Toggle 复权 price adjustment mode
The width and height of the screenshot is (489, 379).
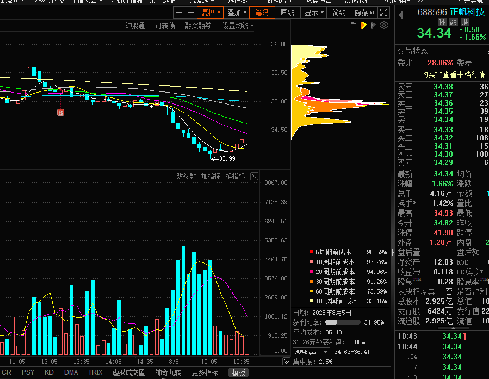click(208, 13)
